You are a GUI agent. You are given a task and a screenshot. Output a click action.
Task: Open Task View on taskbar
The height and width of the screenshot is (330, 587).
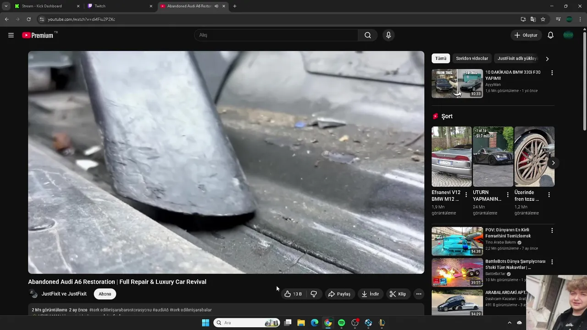(x=288, y=323)
